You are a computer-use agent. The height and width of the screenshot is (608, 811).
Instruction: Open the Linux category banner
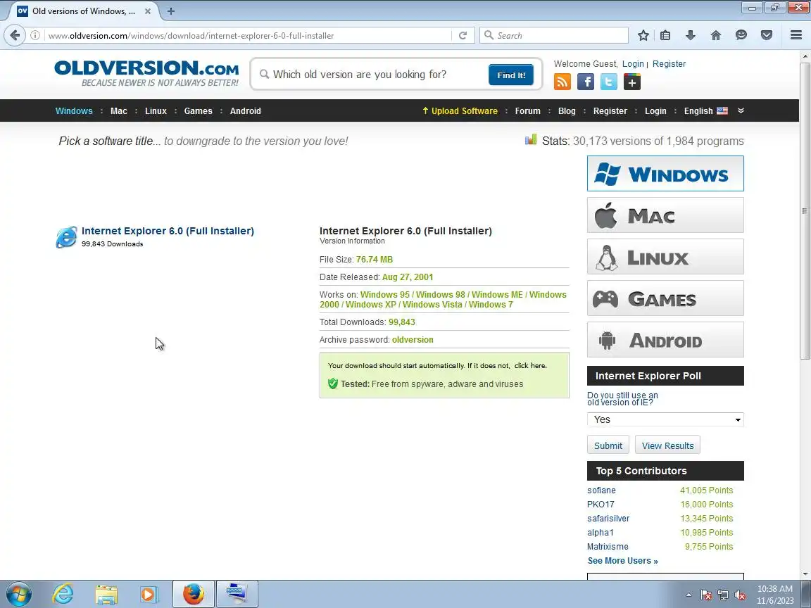[x=665, y=256]
